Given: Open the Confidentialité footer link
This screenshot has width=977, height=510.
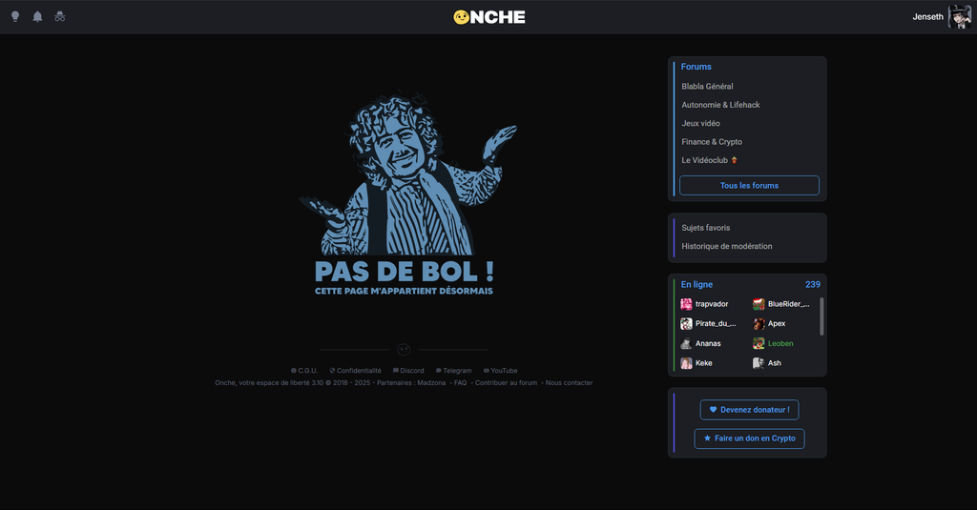Looking at the screenshot, I should pyautogui.click(x=355, y=371).
